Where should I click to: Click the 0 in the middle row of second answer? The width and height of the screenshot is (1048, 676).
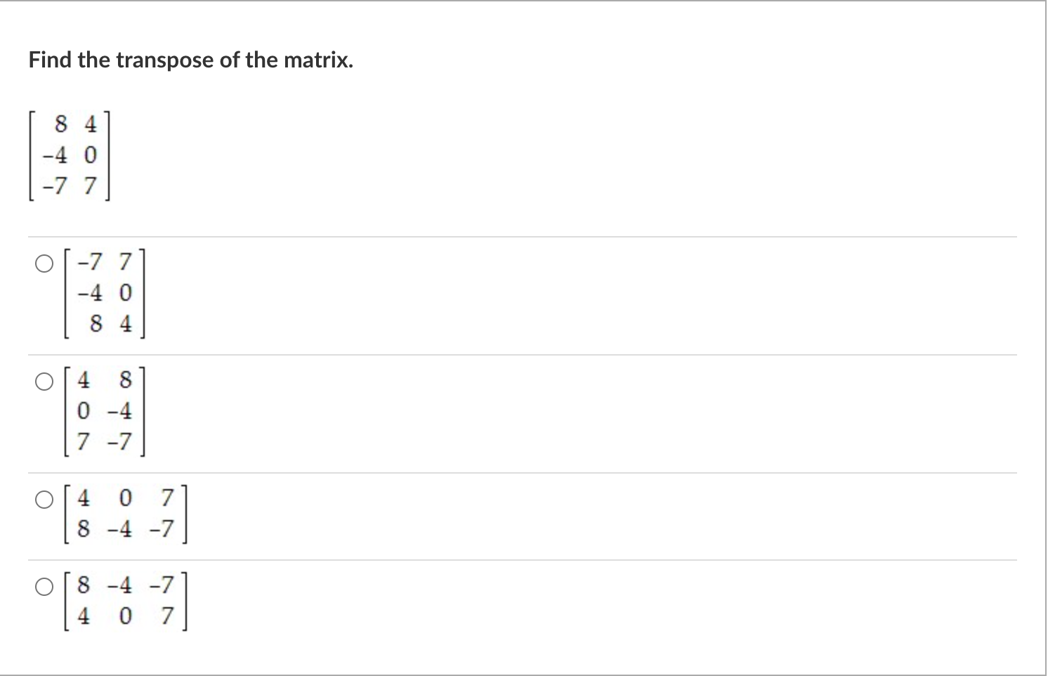coord(84,410)
